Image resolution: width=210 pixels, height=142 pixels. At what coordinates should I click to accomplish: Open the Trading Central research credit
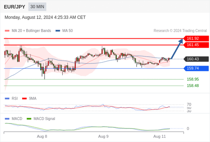click(180, 31)
